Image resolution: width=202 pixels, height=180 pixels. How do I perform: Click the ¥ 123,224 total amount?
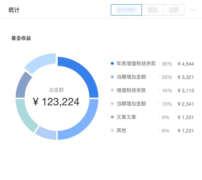click(56, 102)
